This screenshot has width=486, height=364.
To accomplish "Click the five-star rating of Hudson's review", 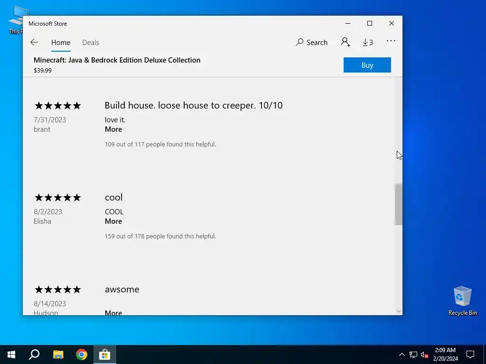I will 57,290.
